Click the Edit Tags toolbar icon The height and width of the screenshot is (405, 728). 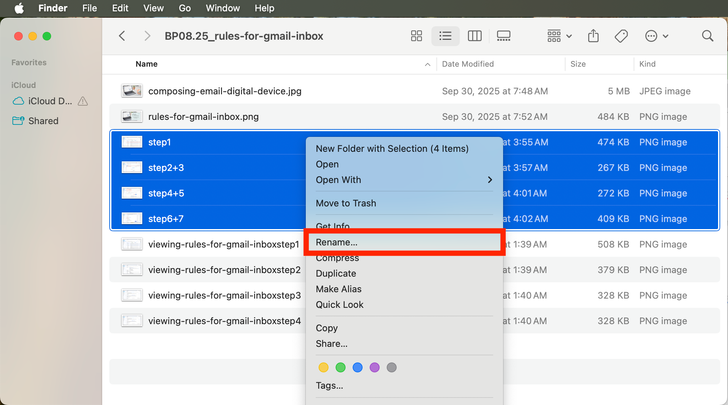tap(621, 36)
